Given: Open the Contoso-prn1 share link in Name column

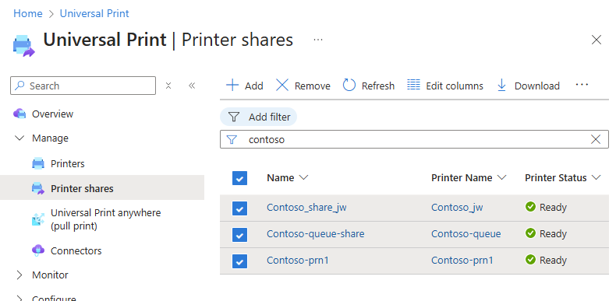Looking at the screenshot, I should 298,260.
